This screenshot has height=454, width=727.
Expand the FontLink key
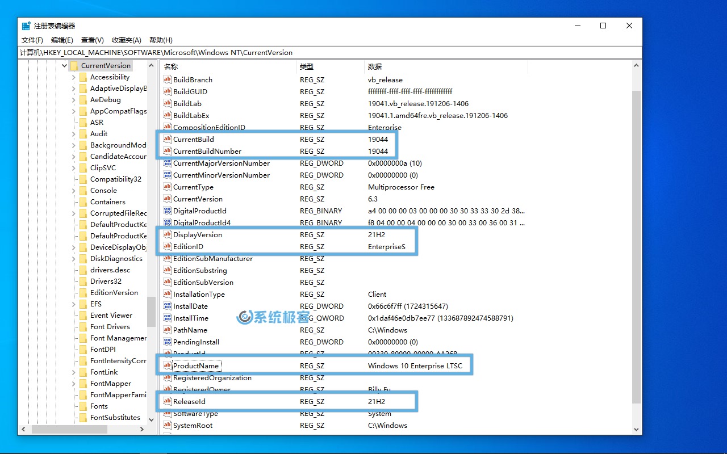click(74, 372)
